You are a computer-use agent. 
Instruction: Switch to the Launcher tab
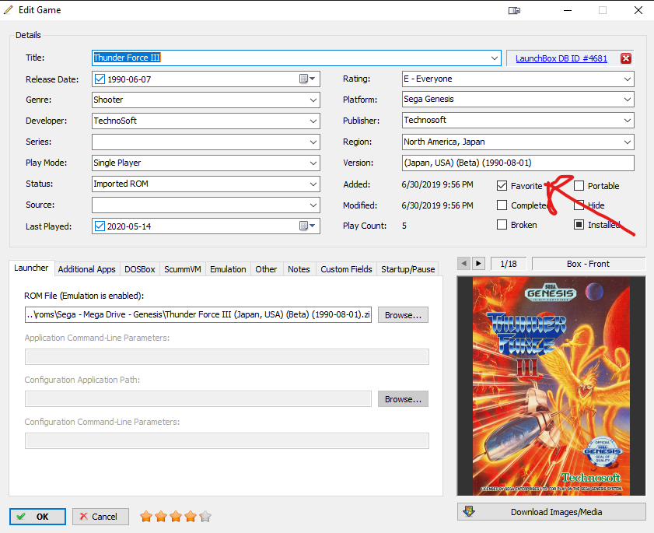31,268
